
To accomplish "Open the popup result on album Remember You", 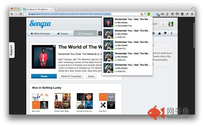I will tap(127, 22).
